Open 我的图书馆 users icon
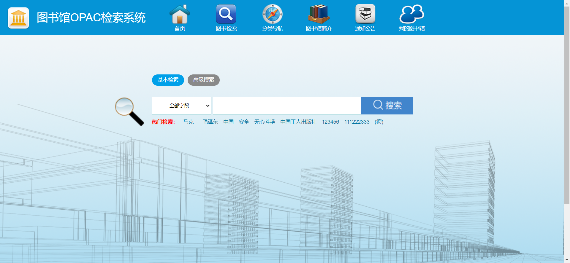Screen dimensions: 570x263 (411, 14)
